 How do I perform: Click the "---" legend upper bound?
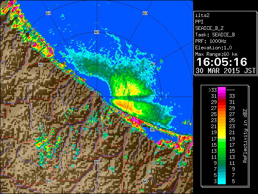tap(231, 90)
